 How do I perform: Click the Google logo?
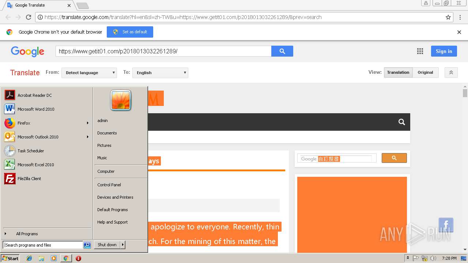27,52
